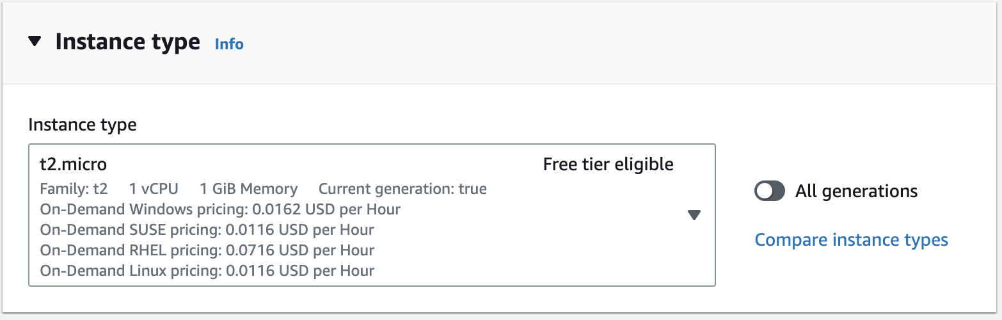
Task: Click the t2.micro instance name
Action: click(73, 164)
